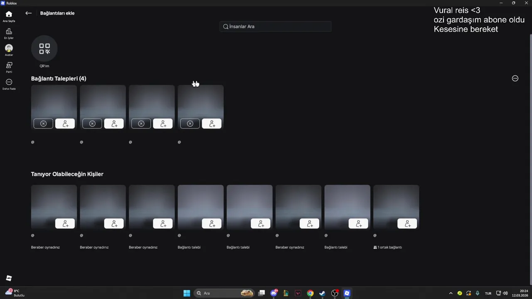Open the three-dot options for Bağlantı Talepleri
This screenshot has width=532, height=299.
[515, 78]
